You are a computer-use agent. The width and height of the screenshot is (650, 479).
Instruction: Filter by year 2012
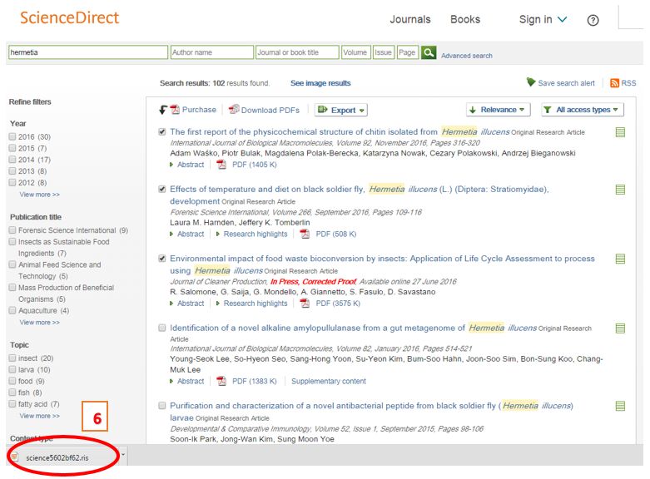click(x=12, y=182)
